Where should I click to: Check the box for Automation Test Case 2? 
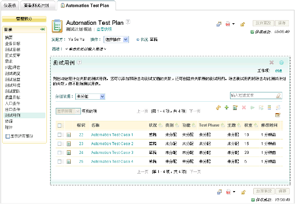pyautogui.click(x=59, y=144)
